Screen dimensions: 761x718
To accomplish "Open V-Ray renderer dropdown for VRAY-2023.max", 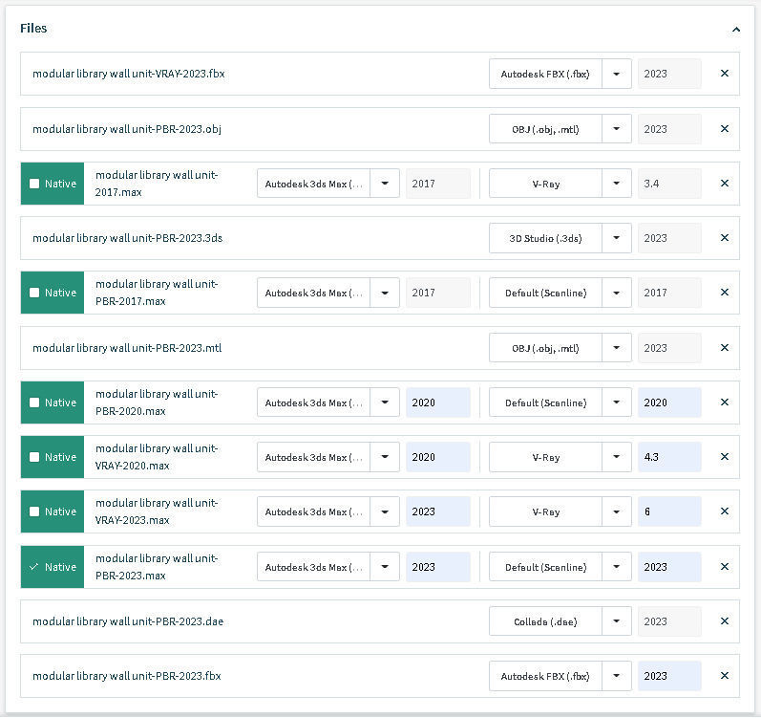I will [617, 511].
